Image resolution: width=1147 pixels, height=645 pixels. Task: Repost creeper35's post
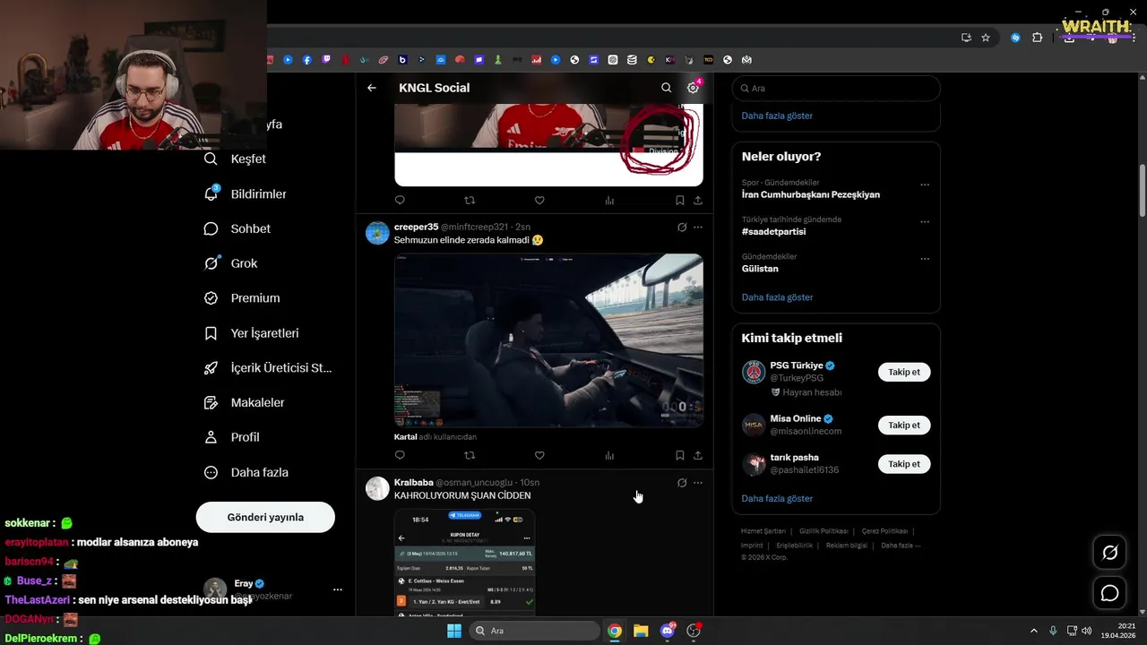pos(470,455)
